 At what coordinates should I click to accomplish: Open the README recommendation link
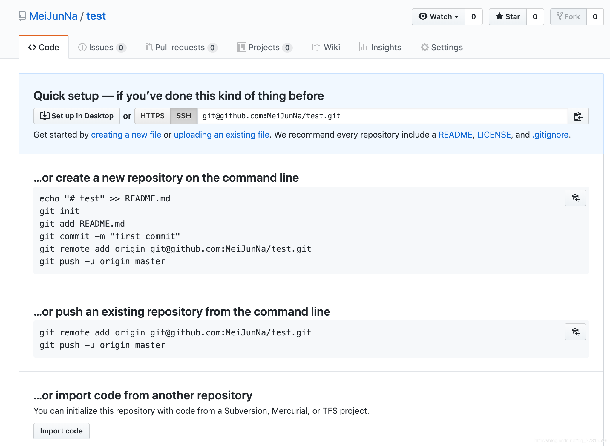pos(455,135)
